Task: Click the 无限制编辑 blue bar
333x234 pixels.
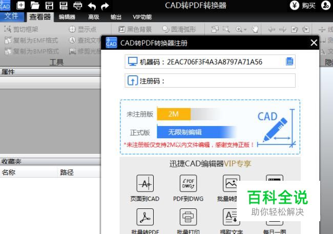Action: tap(196, 132)
